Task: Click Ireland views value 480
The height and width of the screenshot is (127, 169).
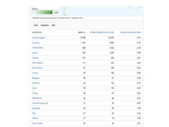Action: tap(84, 53)
